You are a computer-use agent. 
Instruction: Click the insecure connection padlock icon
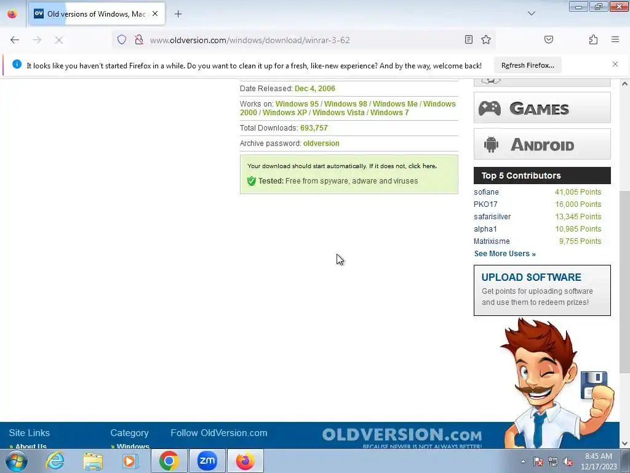(139, 39)
